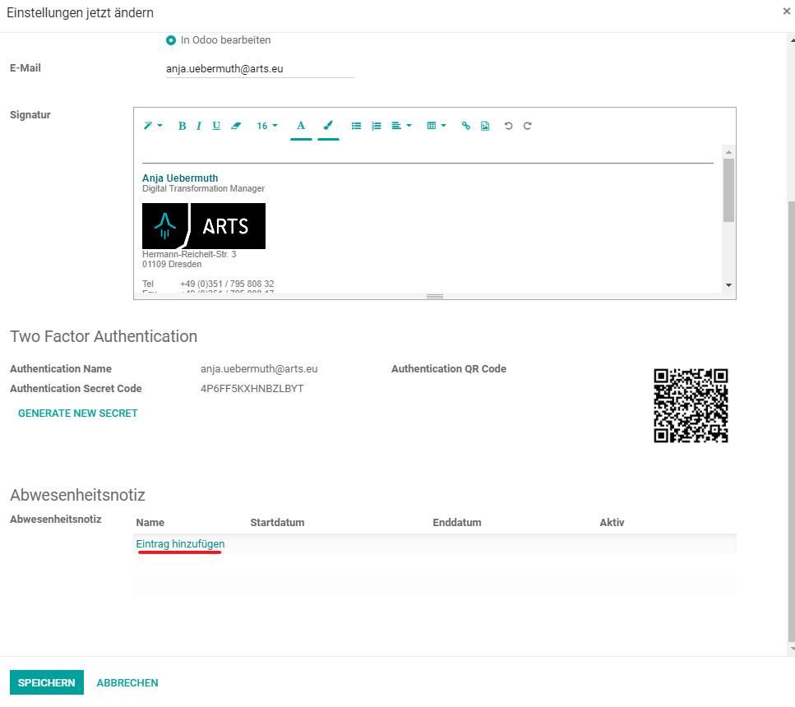Viewport: 795px width, 707px height.
Task: Click the dialog's main vertical scrollbar
Action: click(792, 421)
